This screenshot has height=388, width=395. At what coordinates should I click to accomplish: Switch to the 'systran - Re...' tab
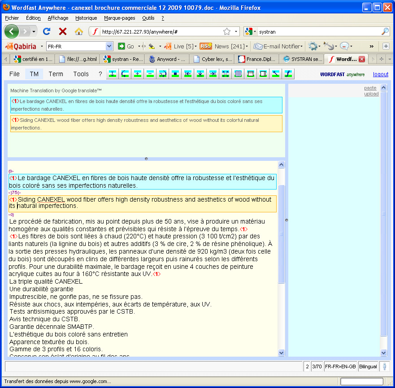click(x=123, y=59)
